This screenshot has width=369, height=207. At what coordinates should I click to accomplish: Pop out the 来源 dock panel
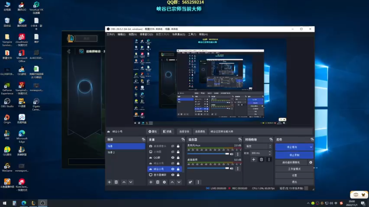click(183, 140)
